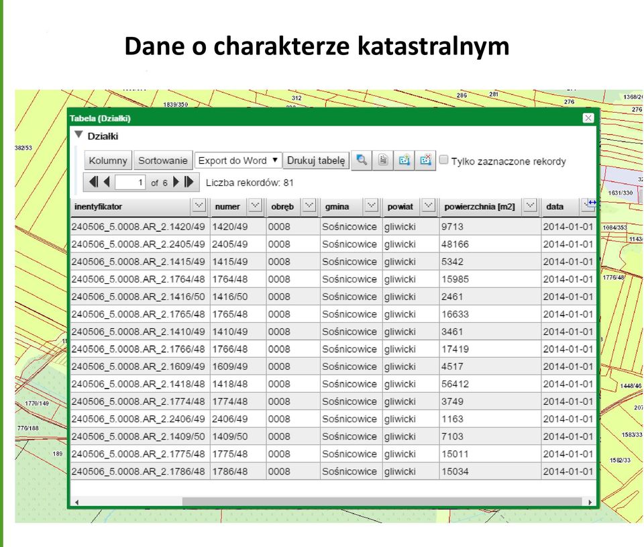Click map parcel label 1770/149

point(36,403)
